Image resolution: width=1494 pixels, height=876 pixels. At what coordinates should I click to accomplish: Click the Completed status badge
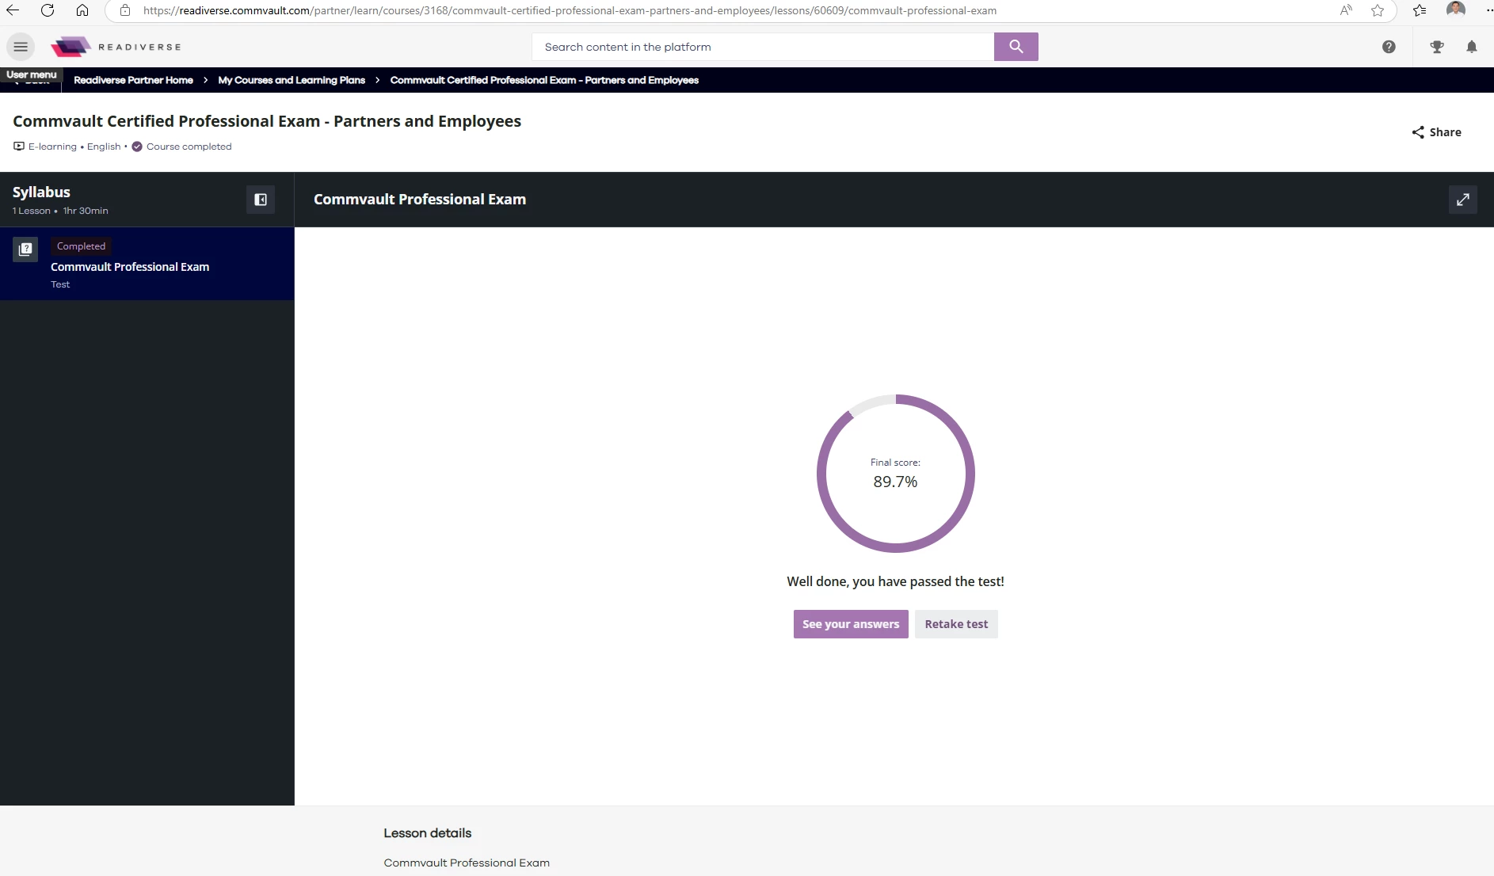(81, 246)
